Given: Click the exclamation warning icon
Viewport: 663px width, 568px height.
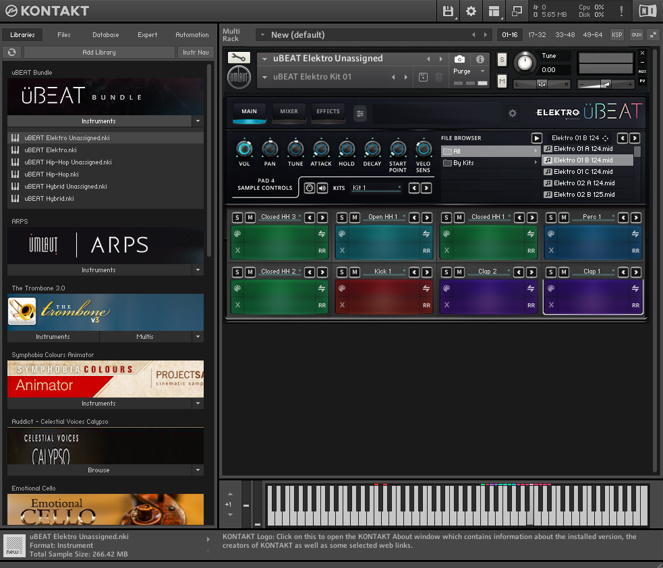Looking at the screenshot, I should 621,11.
